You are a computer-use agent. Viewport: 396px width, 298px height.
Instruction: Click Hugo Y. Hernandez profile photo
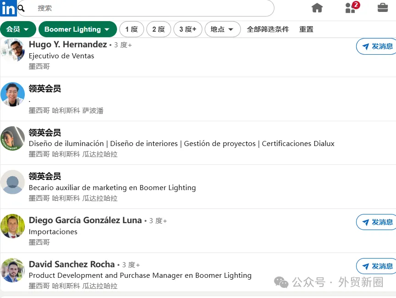click(x=12, y=50)
